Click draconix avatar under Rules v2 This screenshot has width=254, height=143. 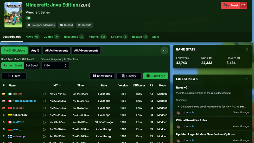point(179,113)
